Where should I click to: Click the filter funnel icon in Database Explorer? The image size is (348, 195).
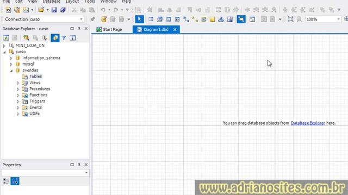click(64, 38)
